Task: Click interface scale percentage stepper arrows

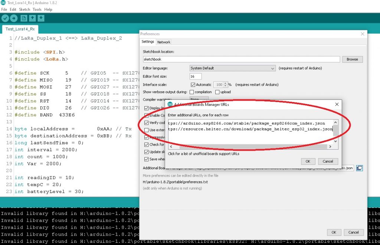Action: (x=225, y=85)
